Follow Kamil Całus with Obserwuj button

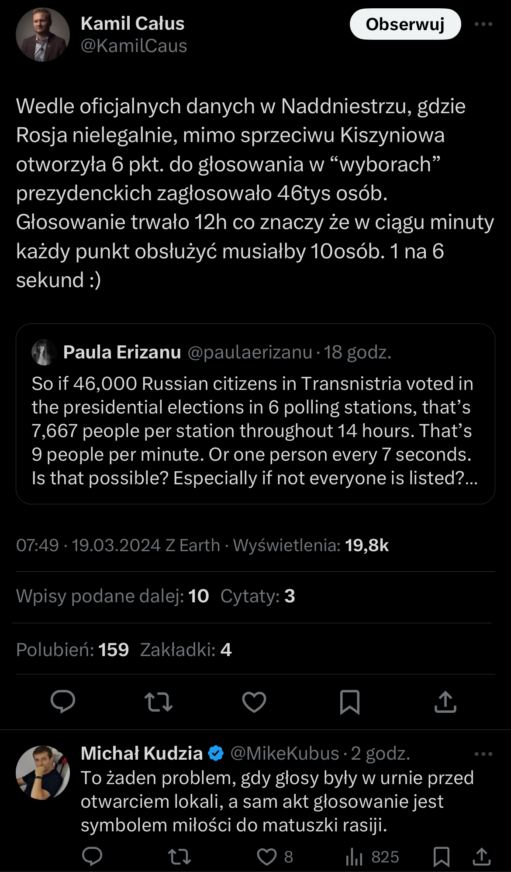(x=405, y=24)
